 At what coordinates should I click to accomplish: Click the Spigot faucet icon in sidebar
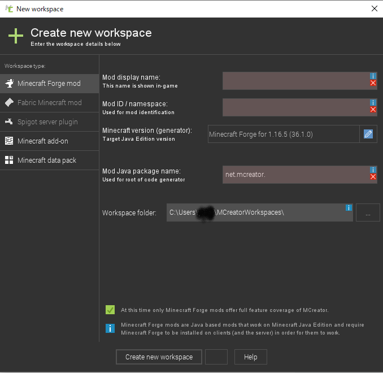(x=9, y=122)
